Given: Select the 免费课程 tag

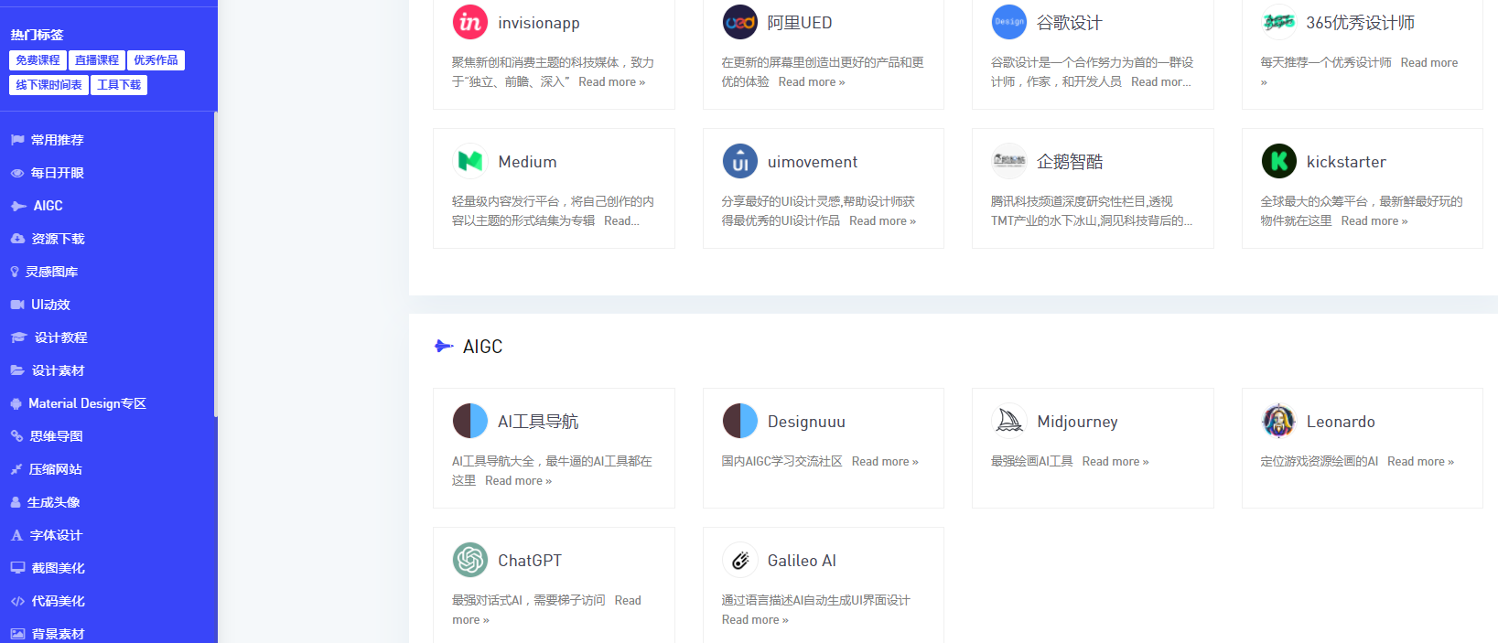Looking at the screenshot, I should click(x=38, y=60).
